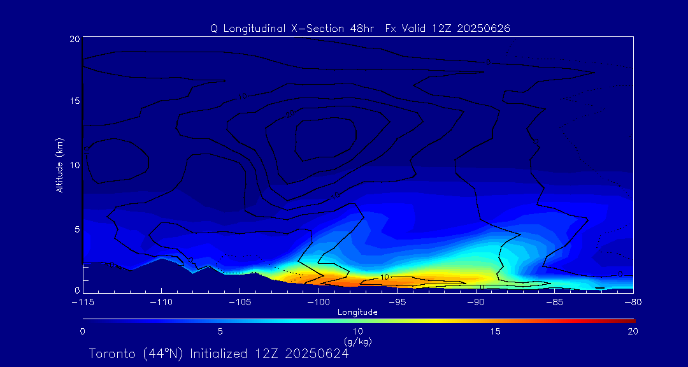Click the -100 longitude tick label
The image size is (688, 367).
(319, 303)
